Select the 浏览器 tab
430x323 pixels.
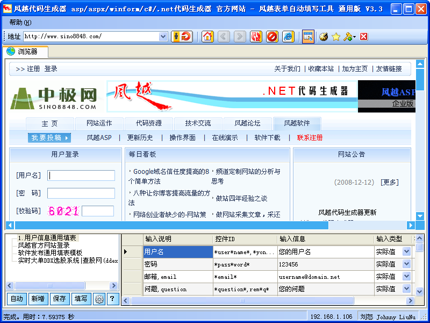tap(25, 51)
